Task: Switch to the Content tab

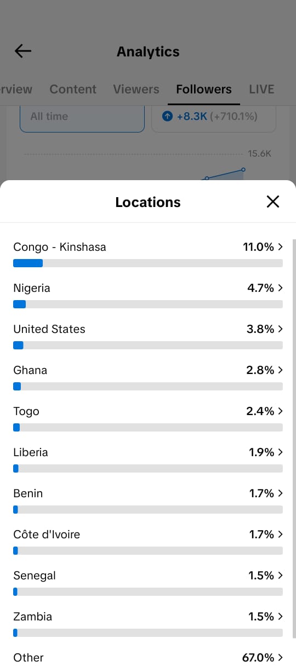Action: (73, 89)
